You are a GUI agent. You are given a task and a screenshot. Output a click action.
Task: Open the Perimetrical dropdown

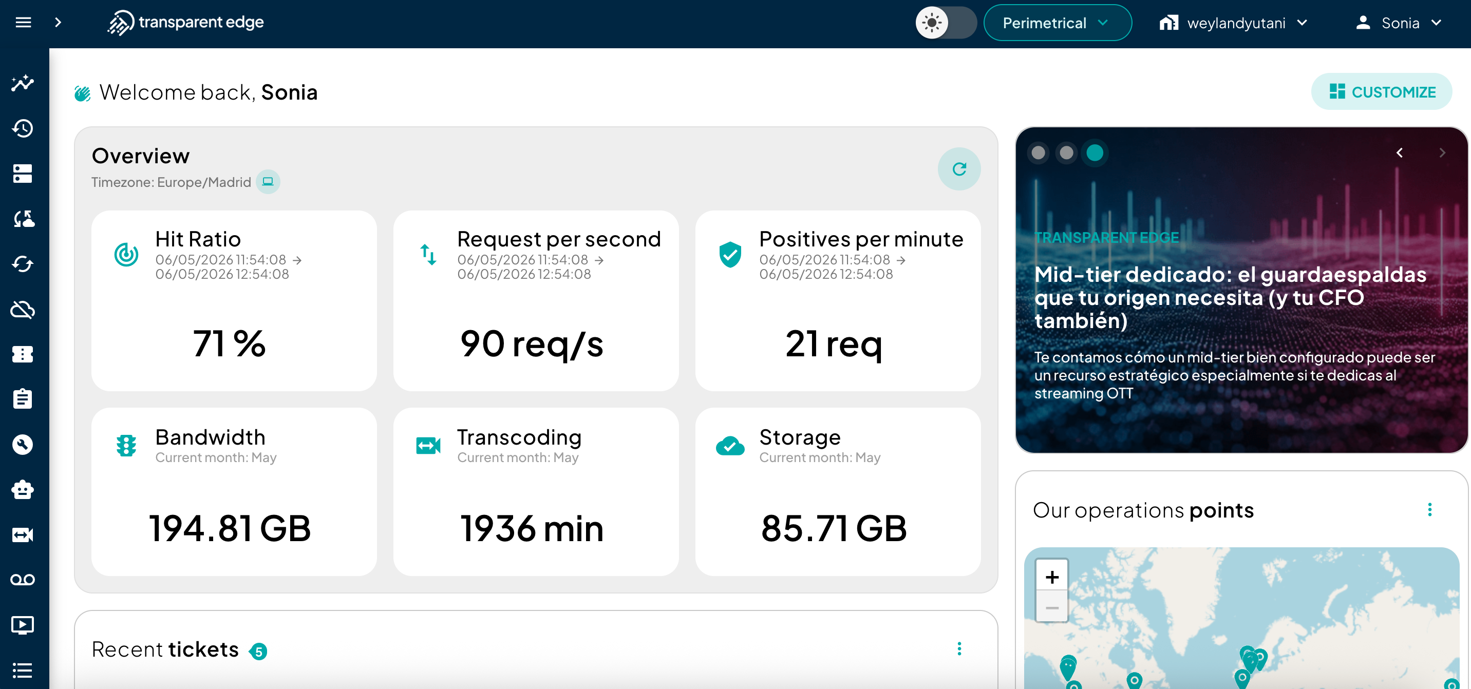1057,23
